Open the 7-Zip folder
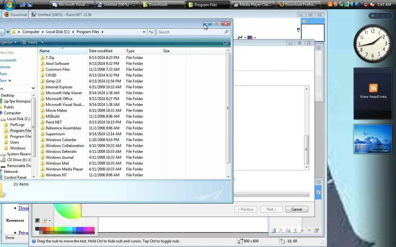Image resolution: width=396 pixels, height=247 pixels. point(50,58)
